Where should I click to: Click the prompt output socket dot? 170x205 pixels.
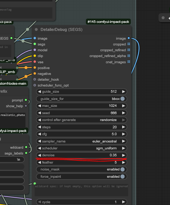26,100
